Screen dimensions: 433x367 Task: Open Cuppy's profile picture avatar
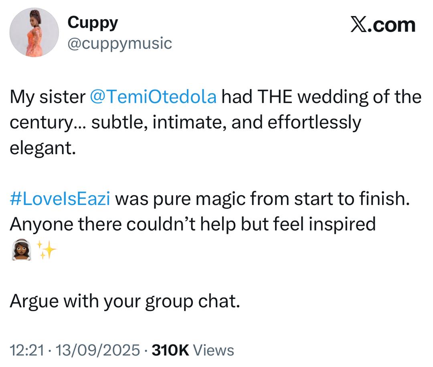pyautogui.click(x=34, y=32)
